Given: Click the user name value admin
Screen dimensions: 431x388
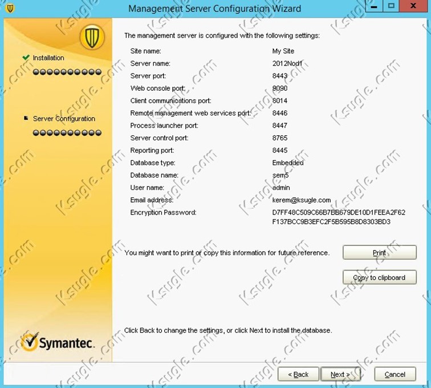Looking at the screenshot, I should (x=281, y=187).
